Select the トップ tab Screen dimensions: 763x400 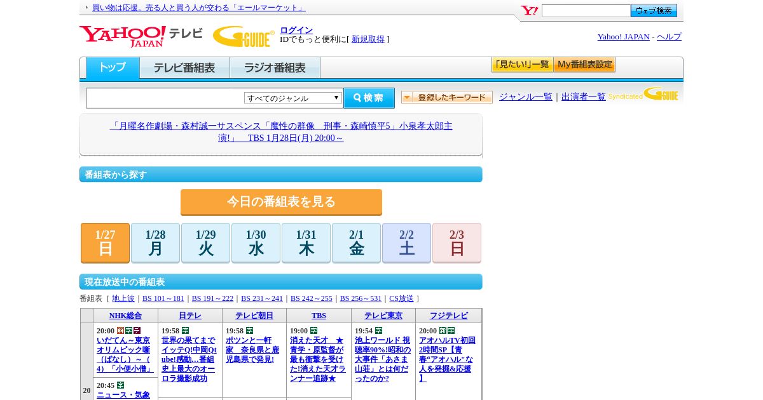(x=113, y=67)
